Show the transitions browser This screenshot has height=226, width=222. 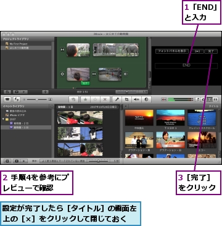pos(215,99)
